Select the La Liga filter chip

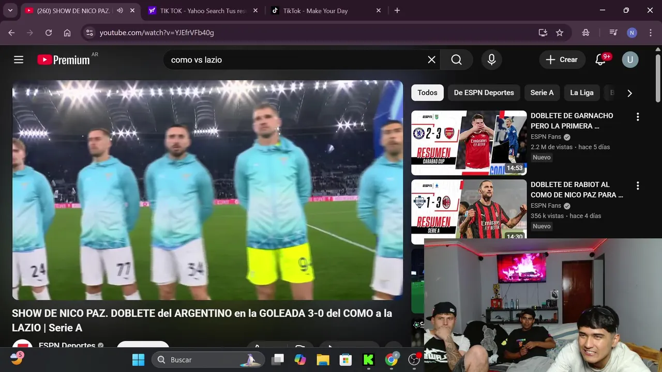click(582, 92)
